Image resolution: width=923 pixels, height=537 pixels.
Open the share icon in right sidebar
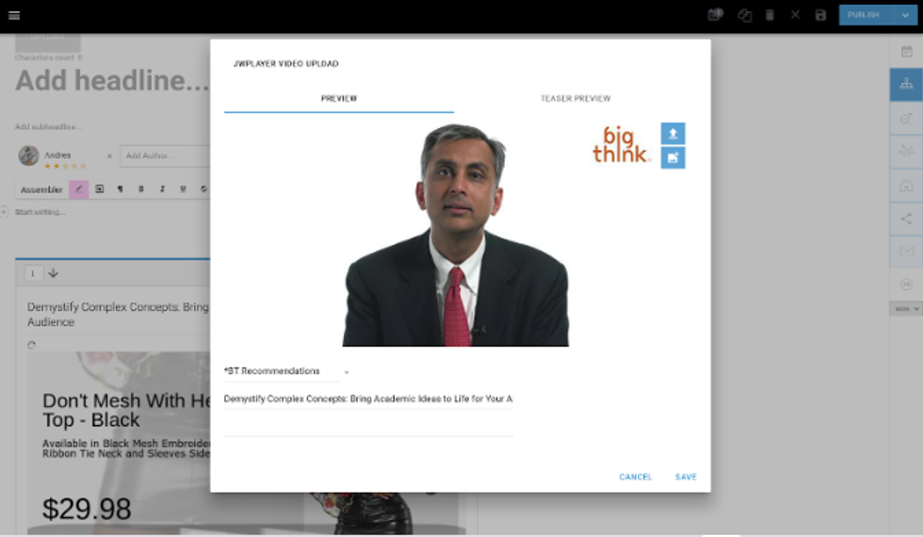pyautogui.click(x=906, y=219)
